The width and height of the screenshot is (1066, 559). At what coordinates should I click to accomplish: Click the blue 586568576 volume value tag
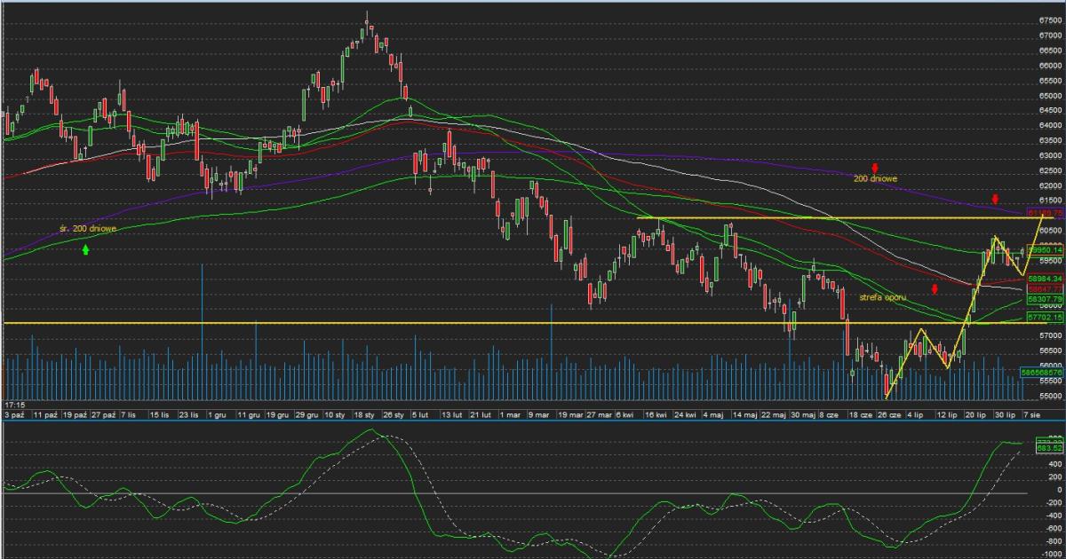[1041, 374]
